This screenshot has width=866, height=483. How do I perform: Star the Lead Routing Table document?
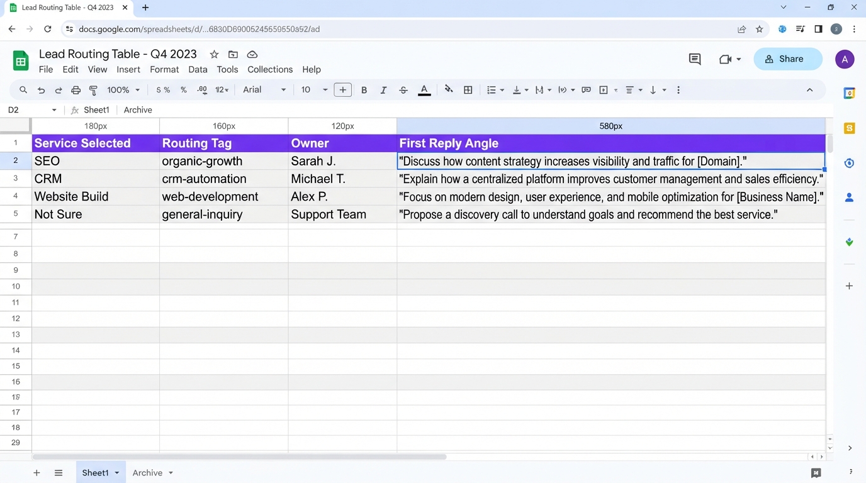coord(214,54)
